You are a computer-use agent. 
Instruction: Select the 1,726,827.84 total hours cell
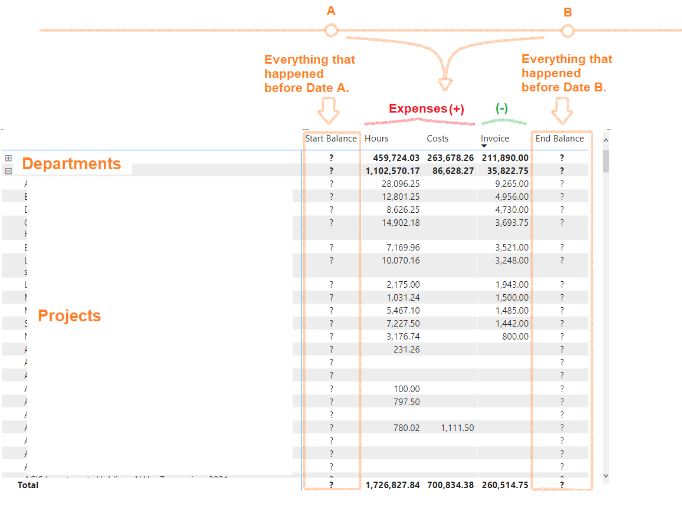coord(392,485)
